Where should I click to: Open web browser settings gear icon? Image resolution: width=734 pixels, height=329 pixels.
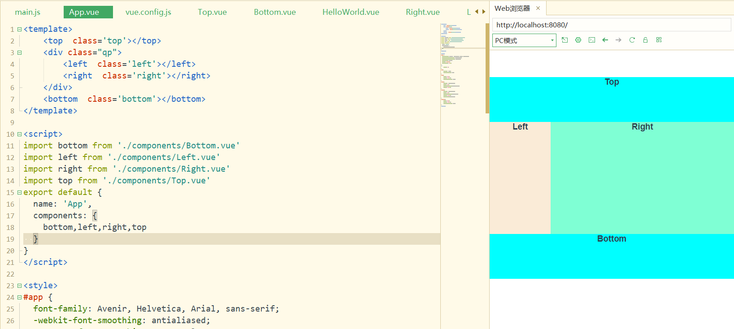[x=578, y=40]
